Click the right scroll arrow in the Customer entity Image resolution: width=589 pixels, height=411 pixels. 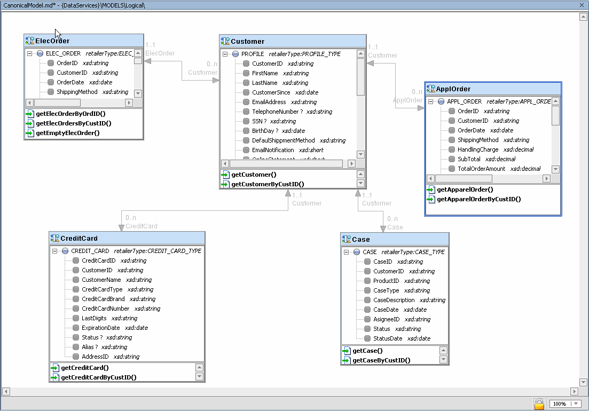(352, 163)
